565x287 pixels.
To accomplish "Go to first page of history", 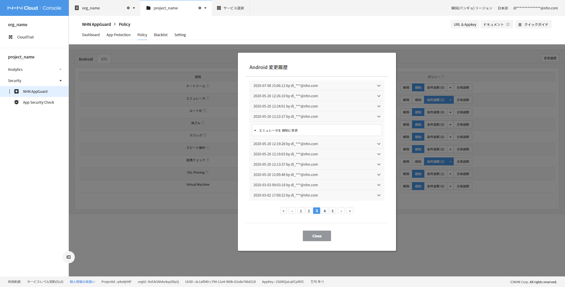I will [283, 211].
